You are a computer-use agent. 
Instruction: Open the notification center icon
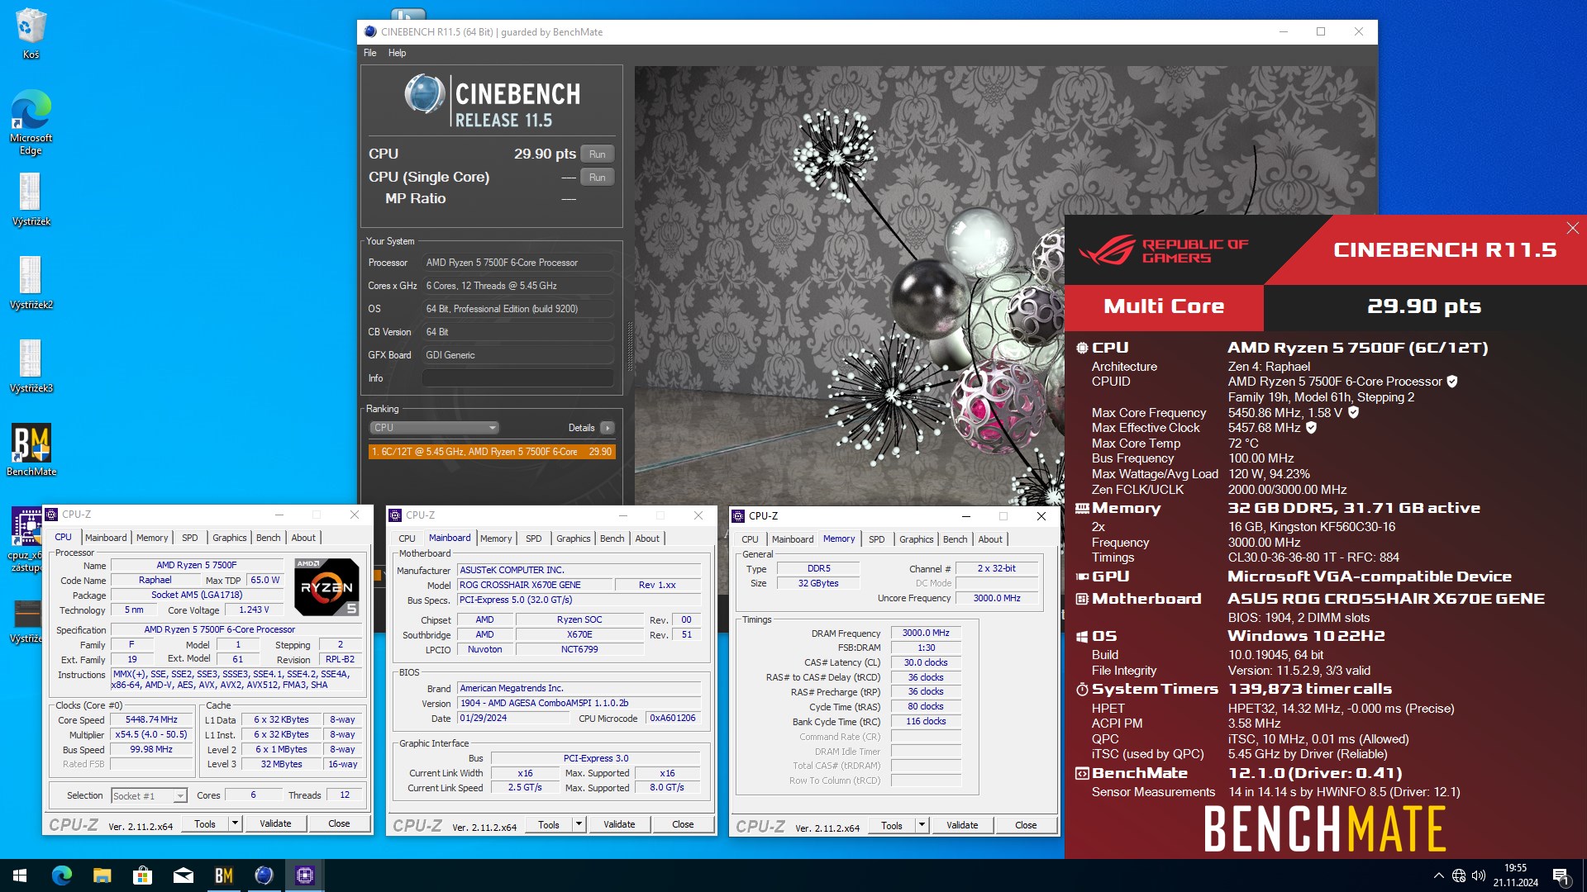click(x=1561, y=876)
